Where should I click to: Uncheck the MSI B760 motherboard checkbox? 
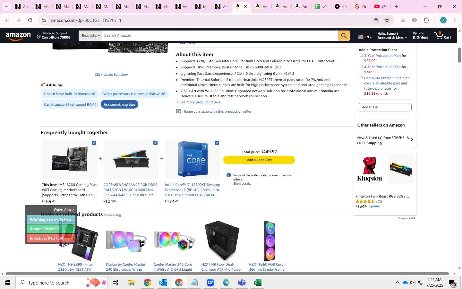94,143
